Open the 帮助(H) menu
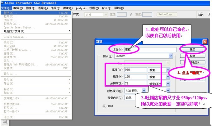The image size is (212, 126). [x=119, y=8]
